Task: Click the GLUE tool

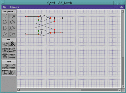Action: click(x=5, y=56)
